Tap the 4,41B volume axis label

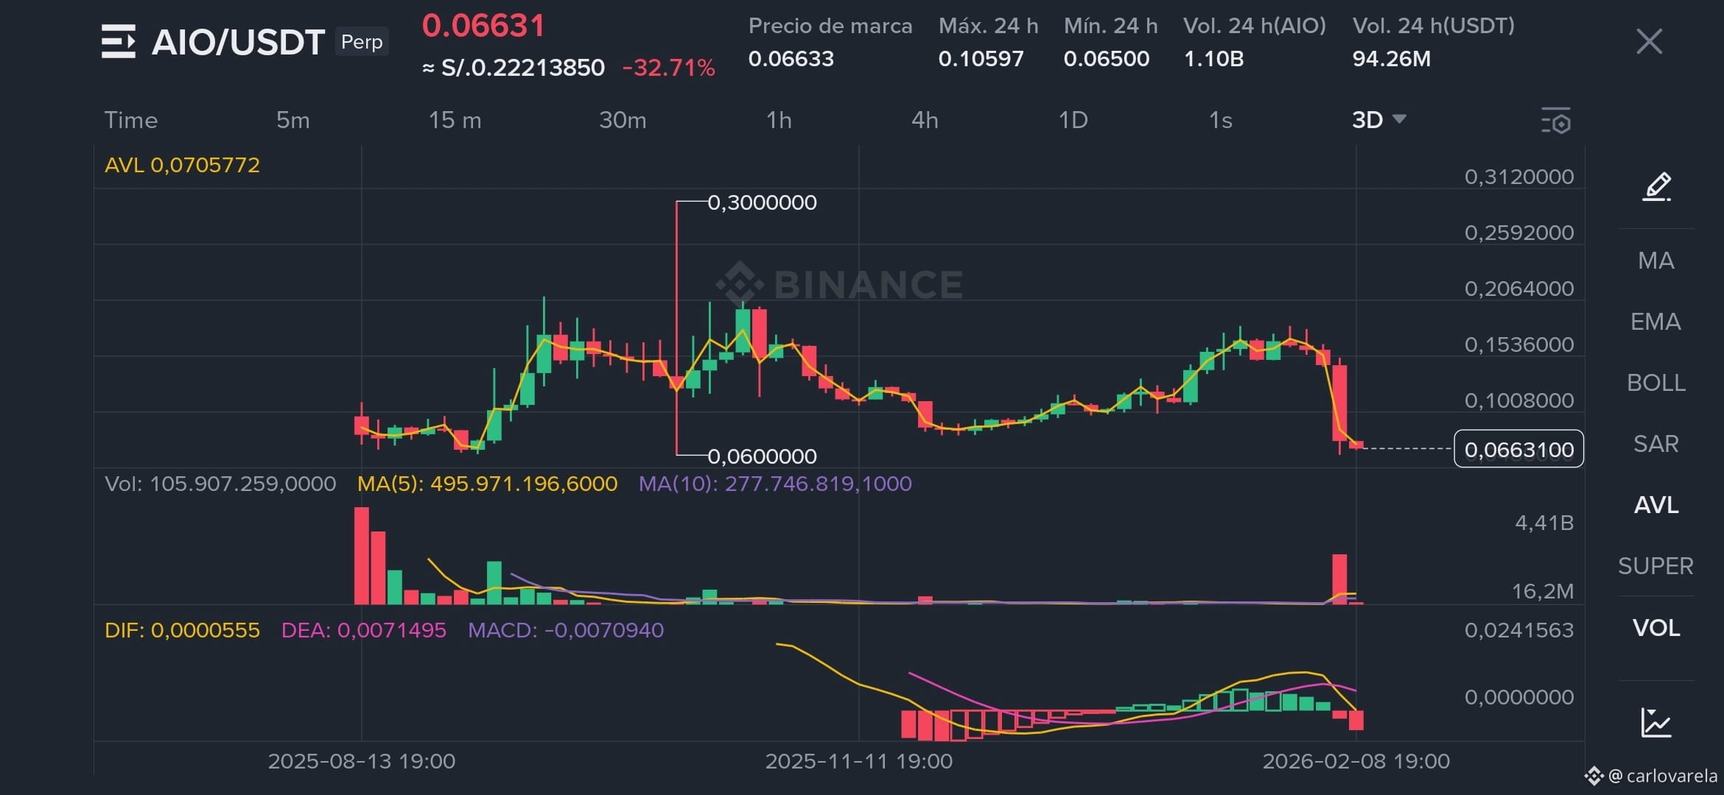coord(1544,523)
